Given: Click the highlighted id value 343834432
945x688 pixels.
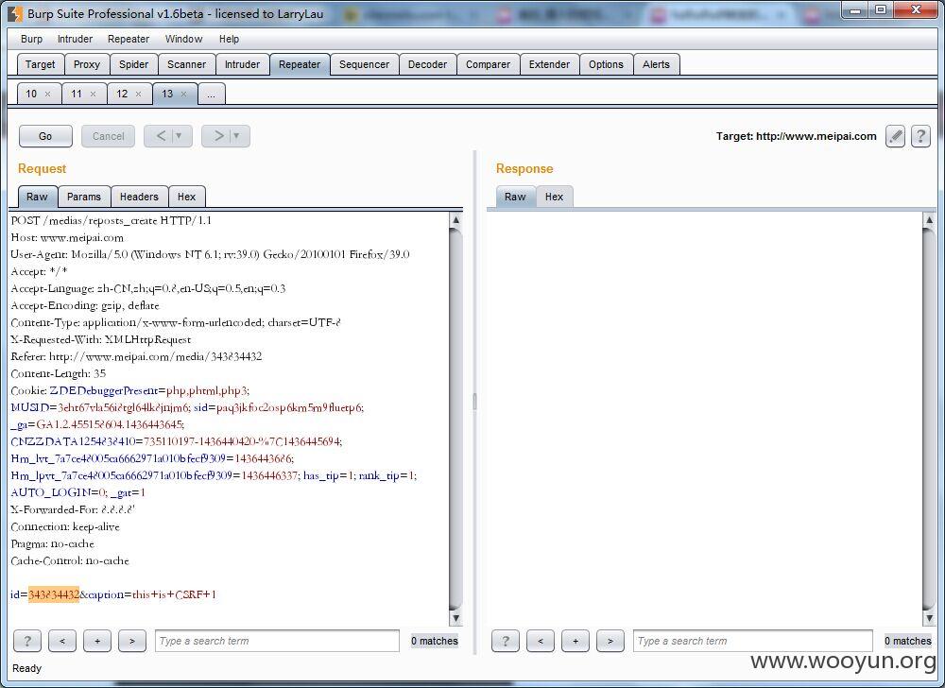Looking at the screenshot, I should (x=54, y=594).
